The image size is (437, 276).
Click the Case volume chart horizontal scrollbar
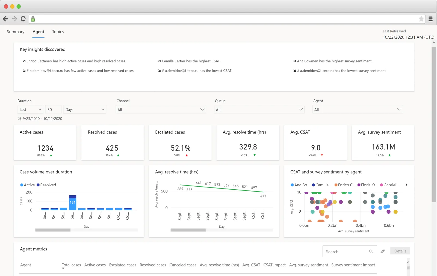pyautogui.click(x=53, y=230)
